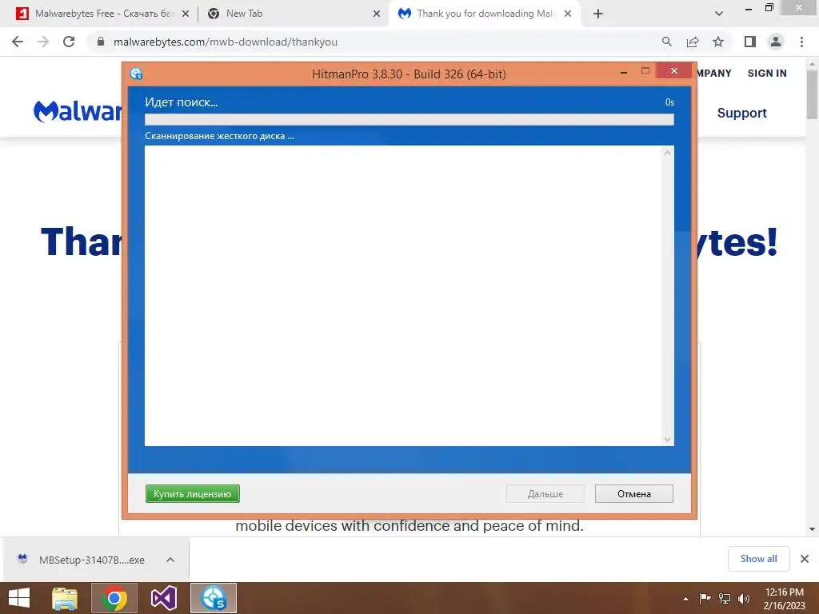Open the Windows Start menu

(x=19, y=598)
